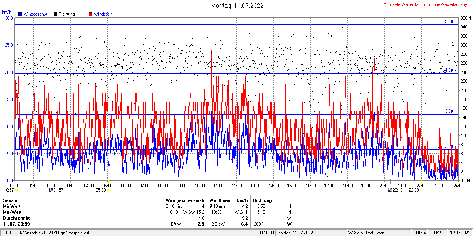This screenshot has width=473, height=237.
Task: Click the 360 N direction axis label
Action: click(x=466, y=18)
